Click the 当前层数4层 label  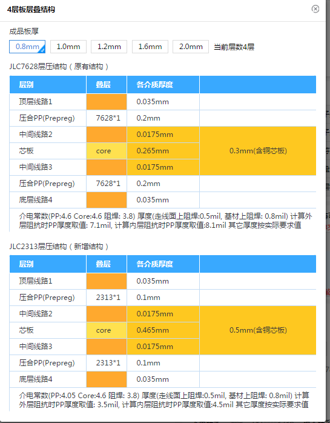[234, 47]
